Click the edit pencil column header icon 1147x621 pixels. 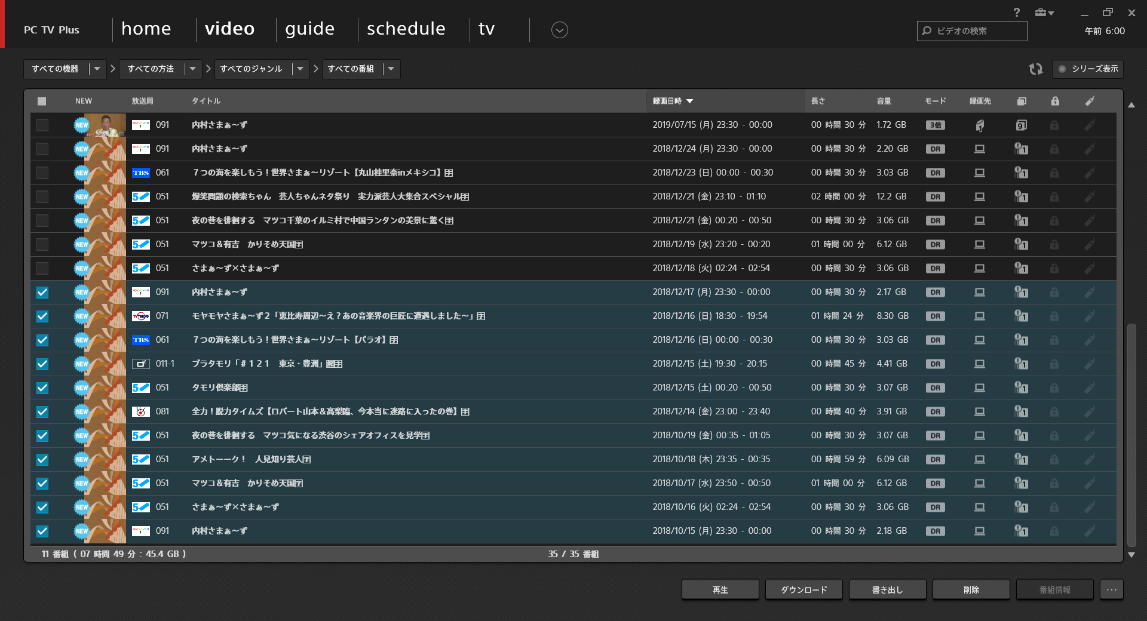click(1090, 101)
